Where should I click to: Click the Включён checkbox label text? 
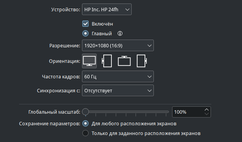coord(102,24)
